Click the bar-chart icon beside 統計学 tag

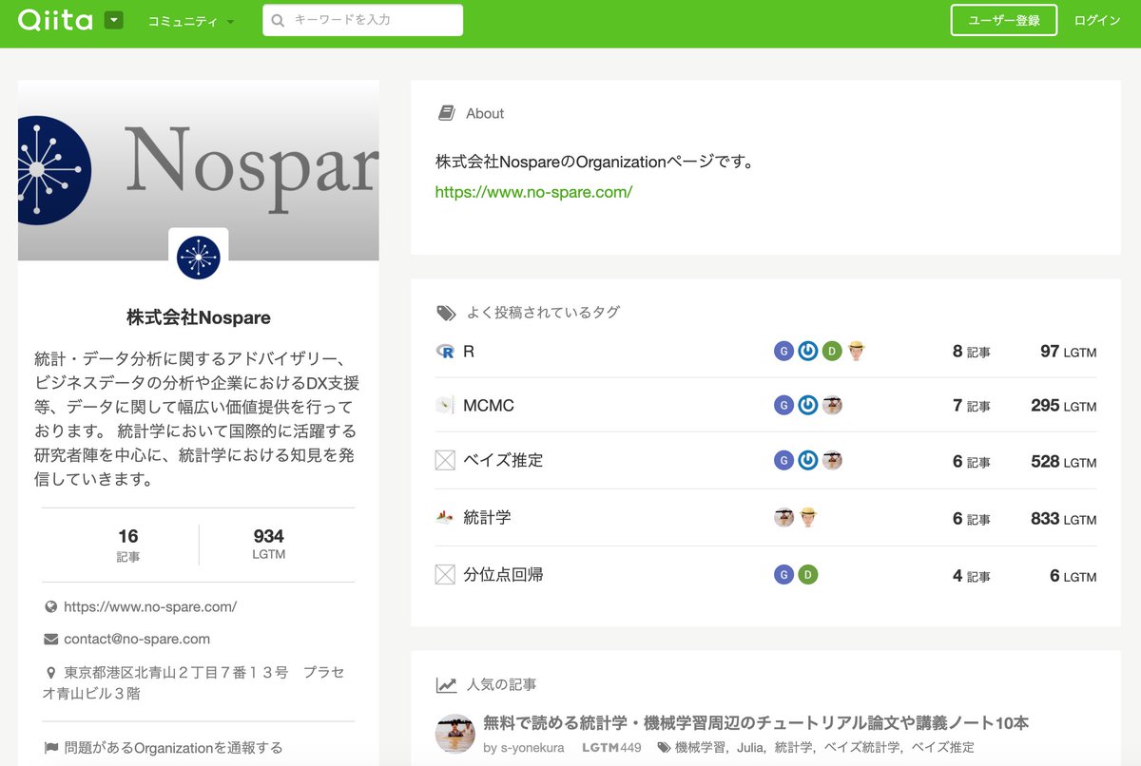pyautogui.click(x=443, y=515)
